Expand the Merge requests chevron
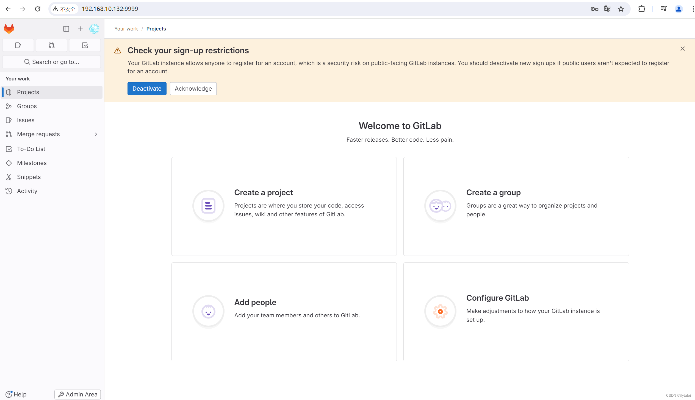The height and width of the screenshot is (400, 695). coord(96,134)
